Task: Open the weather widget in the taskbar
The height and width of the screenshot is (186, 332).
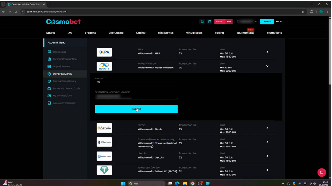Action: (x=12, y=183)
